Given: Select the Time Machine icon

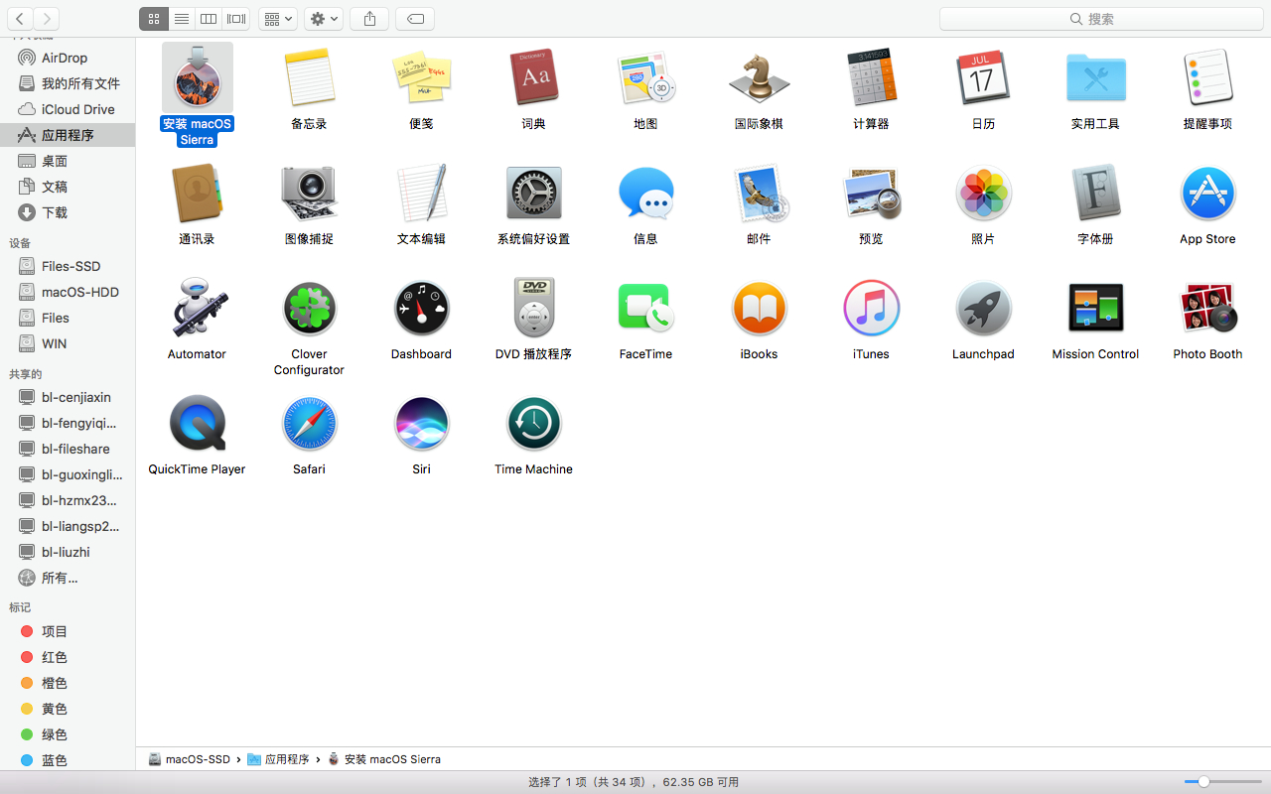Looking at the screenshot, I should 533,424.
